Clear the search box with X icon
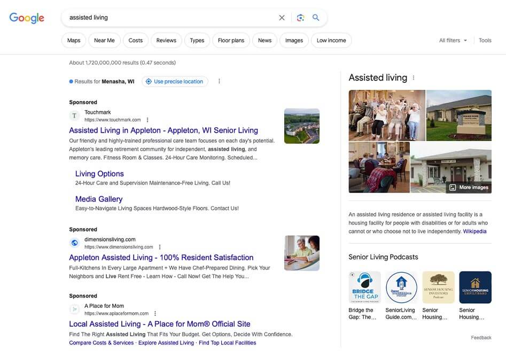 point(282,18)
